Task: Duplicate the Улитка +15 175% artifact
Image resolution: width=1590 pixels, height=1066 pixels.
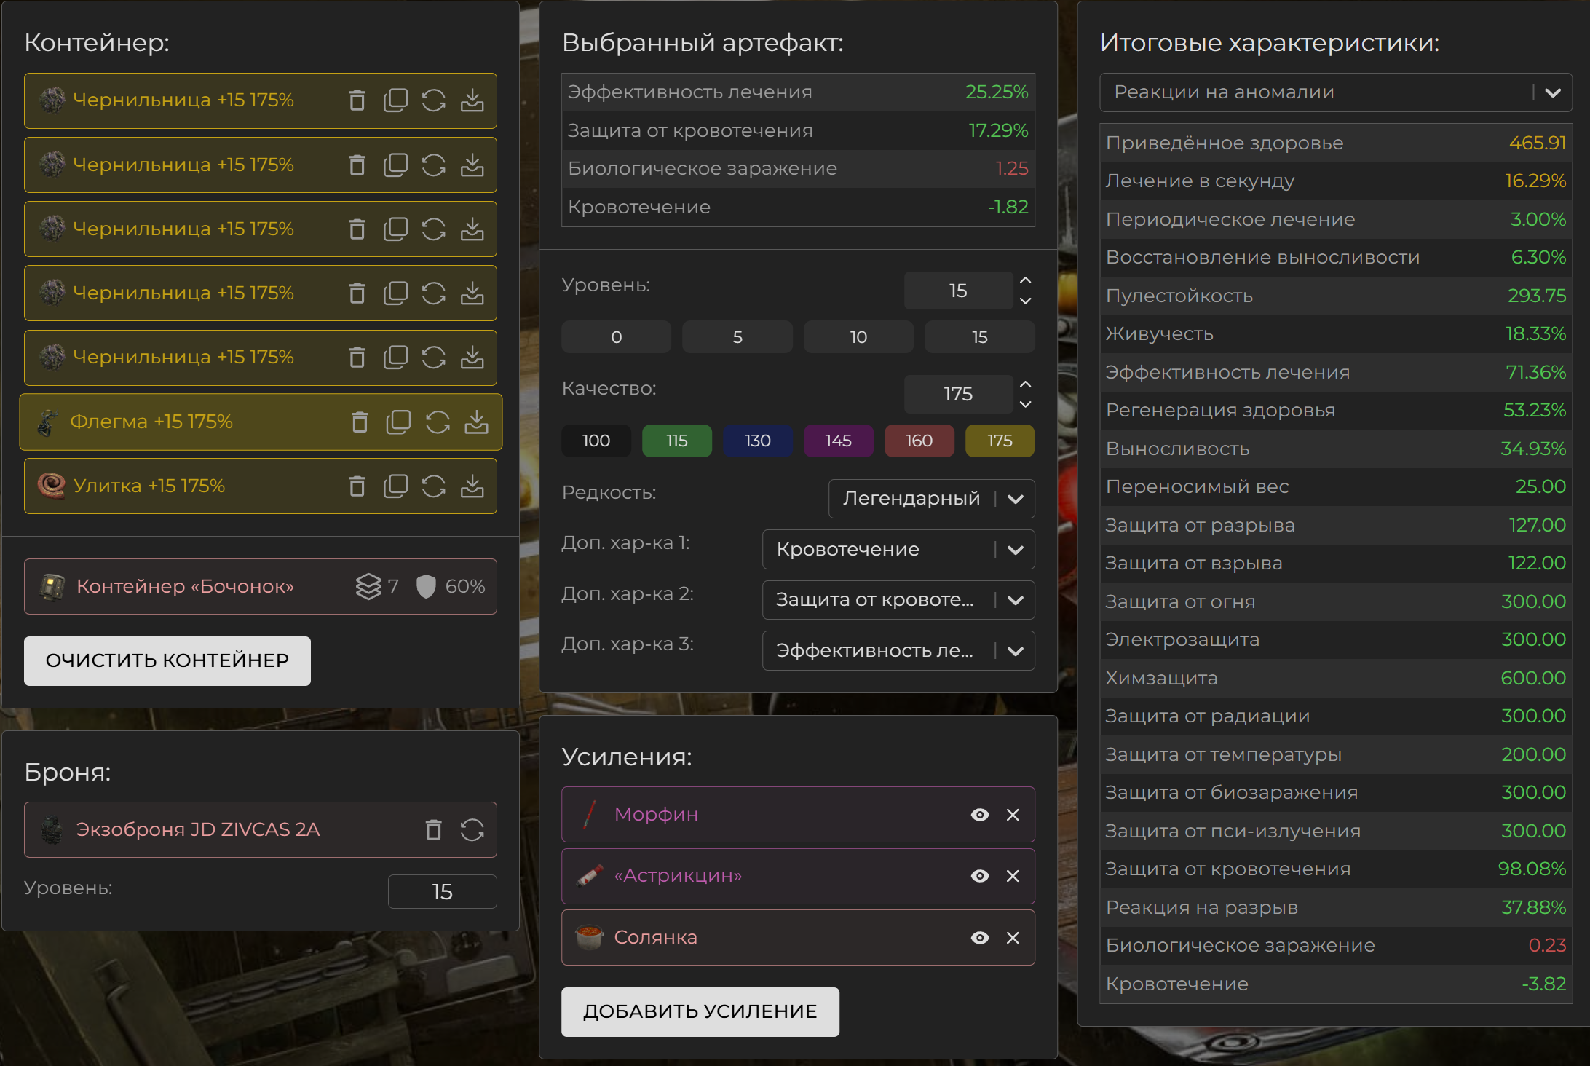Action: tap(395, 486)
